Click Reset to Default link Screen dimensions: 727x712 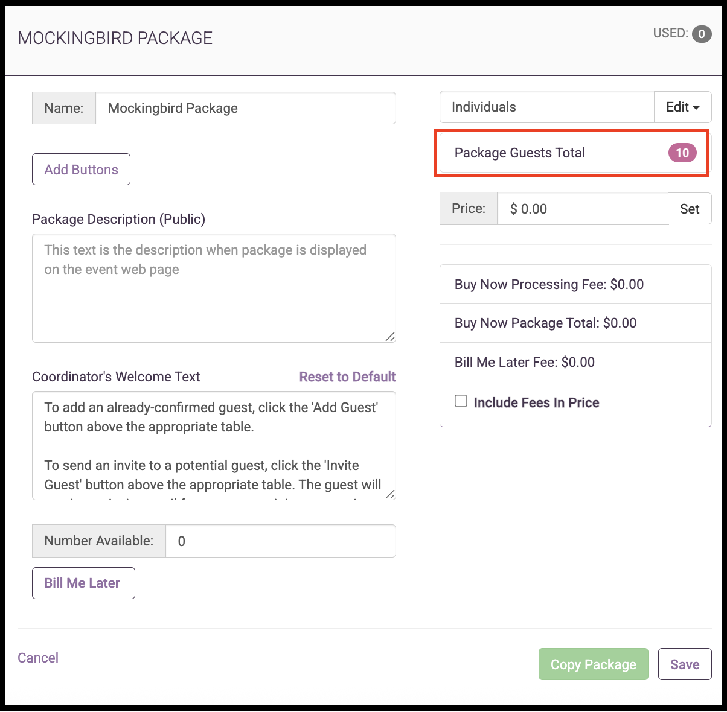click(x=348, y=377)
